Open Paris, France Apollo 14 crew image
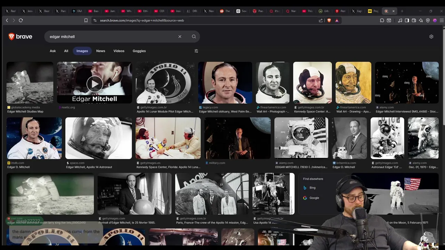 point(212,194)
